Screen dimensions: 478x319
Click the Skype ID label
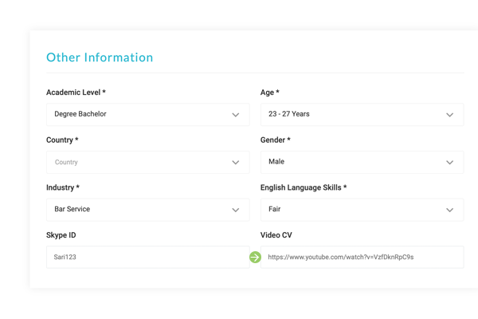click(61, 235)
